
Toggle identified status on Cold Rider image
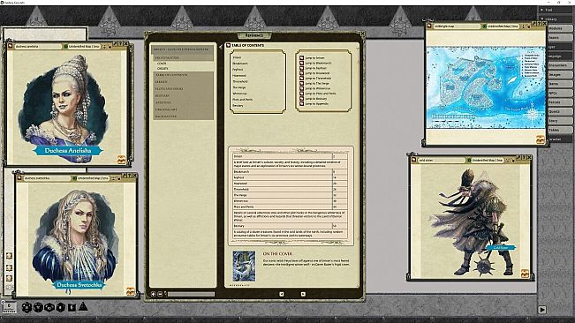pyautogui.click(x=469, y=161)
